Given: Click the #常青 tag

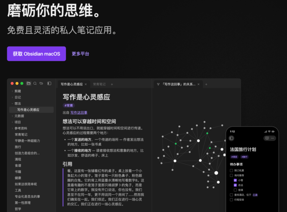Looking at the screenshot, I should 69,105.
